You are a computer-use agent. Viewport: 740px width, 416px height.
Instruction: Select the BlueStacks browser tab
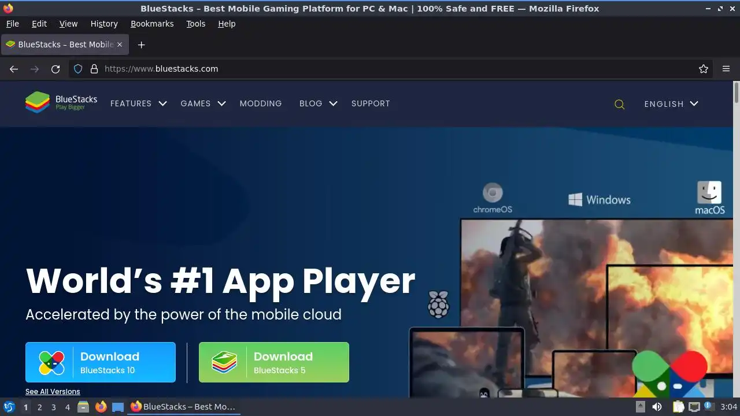[65, 44]
